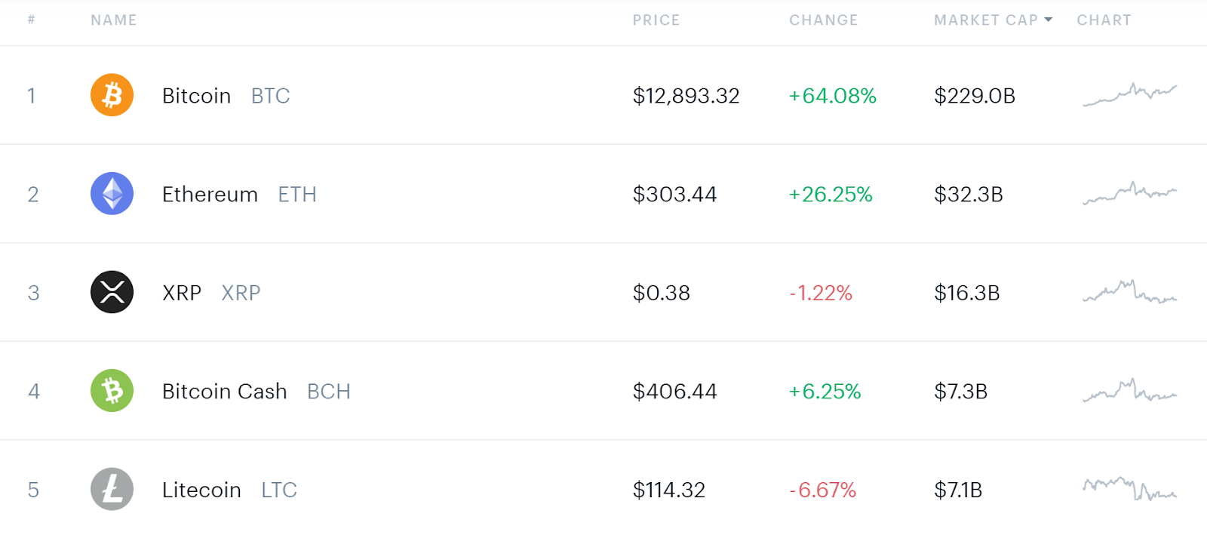This screenshot has width=1207, height=535.
Task: Open the Bitcoin name link
Action: click(196, 96)
